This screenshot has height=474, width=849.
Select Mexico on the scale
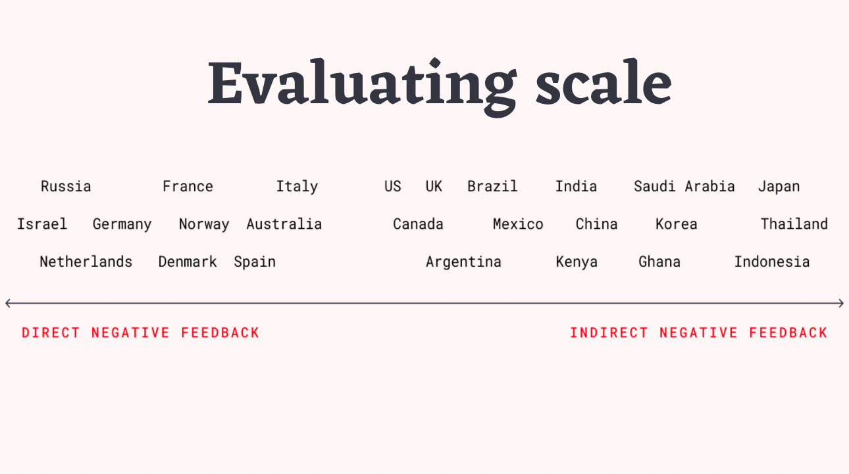click(518, 224)
